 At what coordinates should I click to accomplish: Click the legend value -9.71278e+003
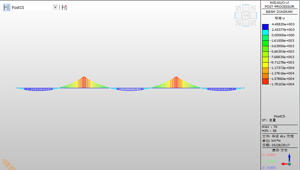pos(282,62)
